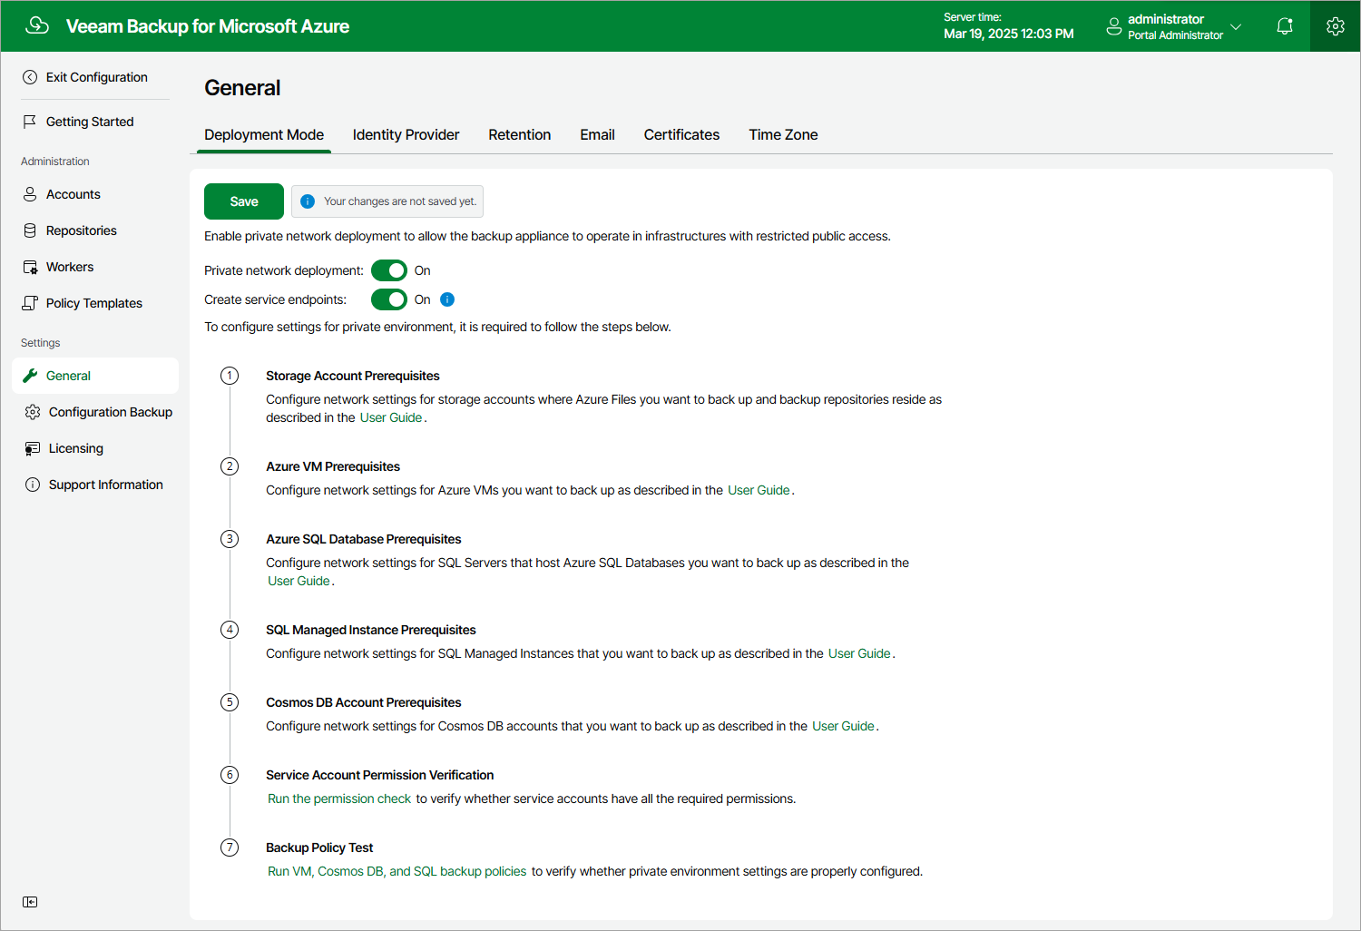Click Run VM, Cosmos DB, and SQL backup policies link
Image resolution: width=1361 pixels, height=931 pixels.
click(397, 871)
